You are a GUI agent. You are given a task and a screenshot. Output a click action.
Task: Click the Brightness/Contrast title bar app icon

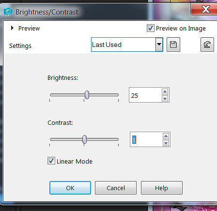coord(8,12)
